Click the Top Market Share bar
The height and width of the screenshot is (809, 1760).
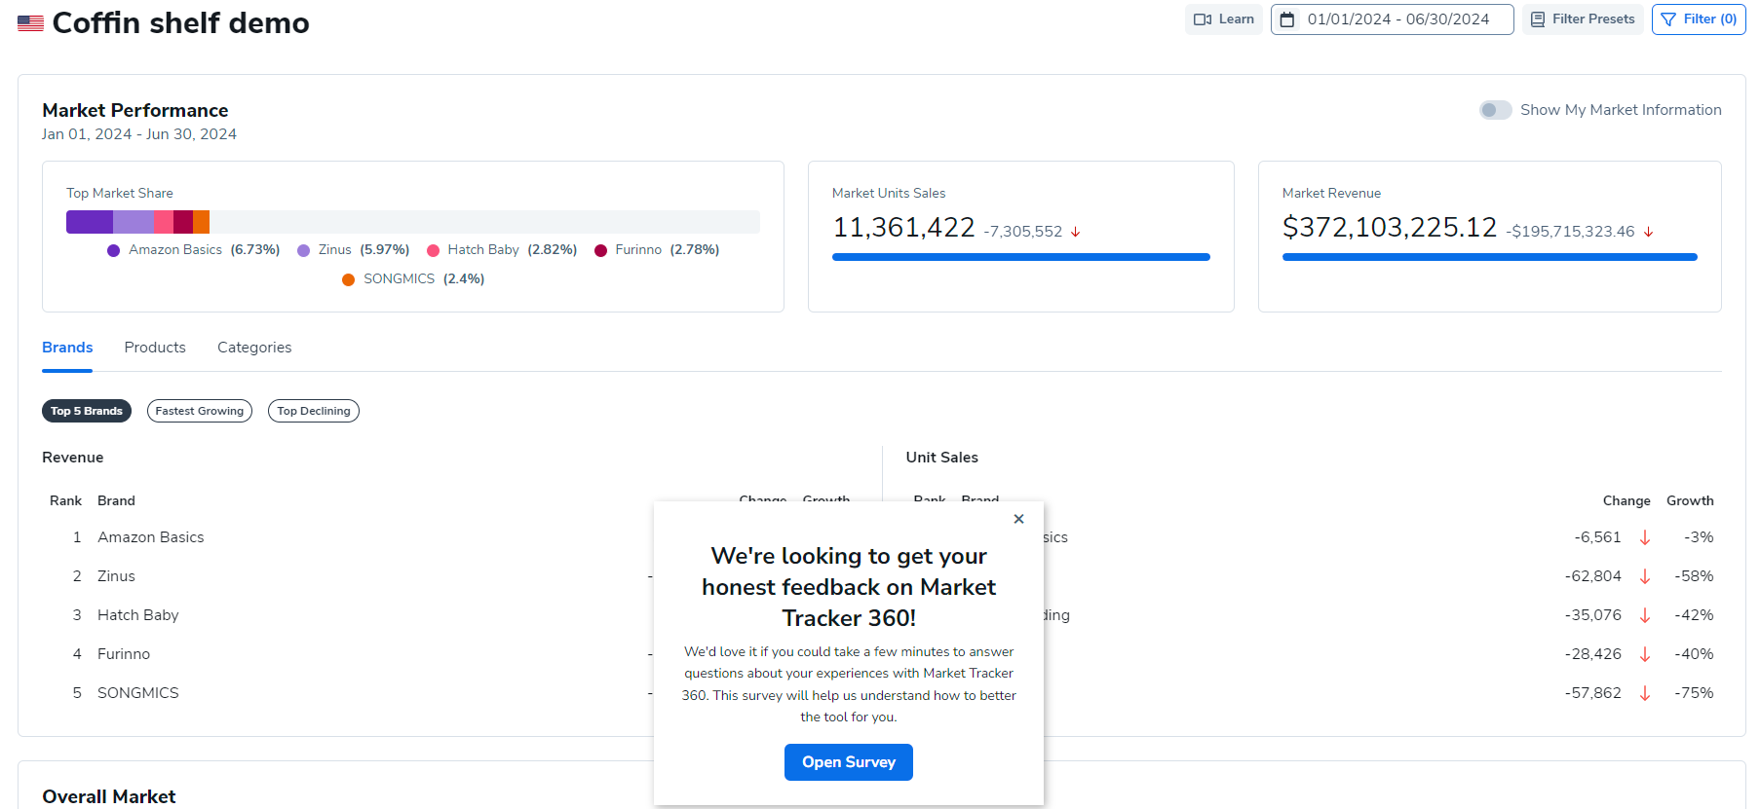413,222
